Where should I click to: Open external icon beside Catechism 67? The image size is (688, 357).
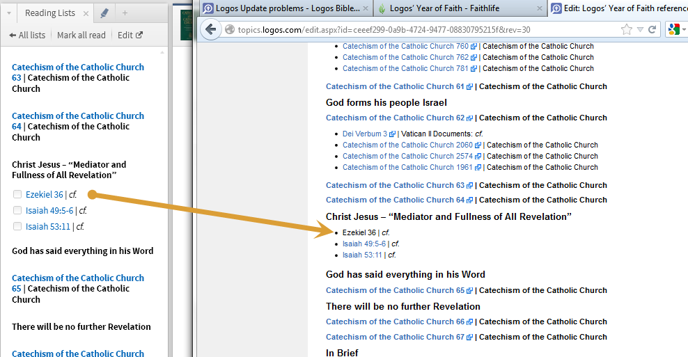pos(469,338)
